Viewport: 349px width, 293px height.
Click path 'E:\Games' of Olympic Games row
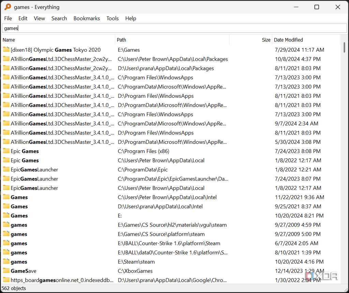coord(128,50)
